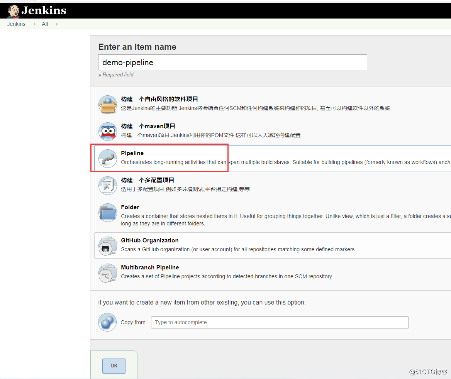Click the Folder item icon
Screen dimensions: 451x379
tap(108, 213)
